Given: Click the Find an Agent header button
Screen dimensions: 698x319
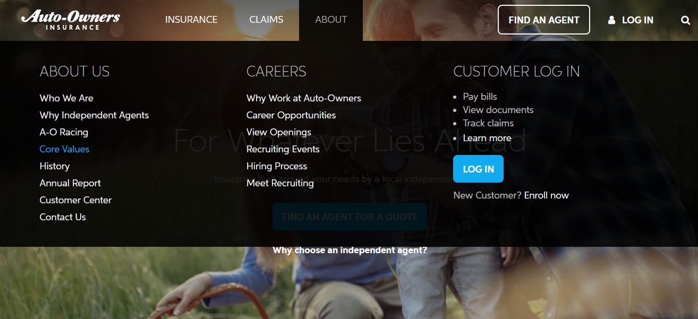Looking at the screenshot, I should point(544,20).
